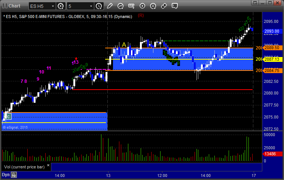The image size is (284, 180).
Task: Open the alerts 'A' icon menu
Action: click(x=153, y=6)
